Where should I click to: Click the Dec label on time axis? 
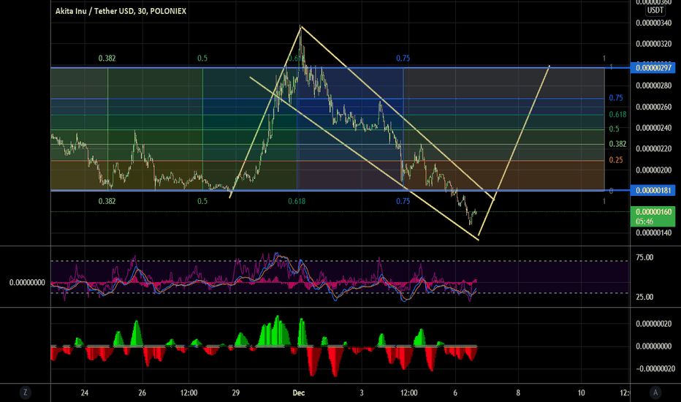[299, 393]
